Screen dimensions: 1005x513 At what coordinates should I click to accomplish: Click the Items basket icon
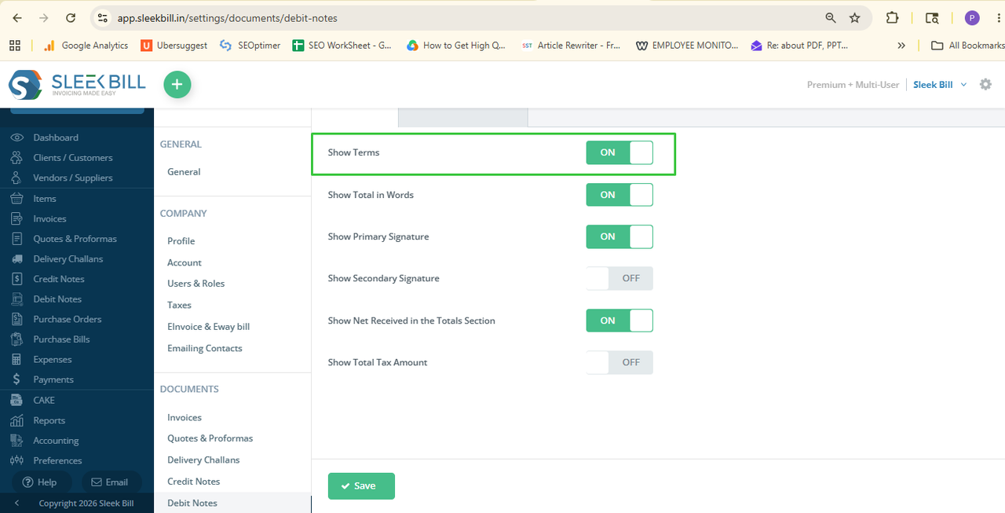click(16, 199)
